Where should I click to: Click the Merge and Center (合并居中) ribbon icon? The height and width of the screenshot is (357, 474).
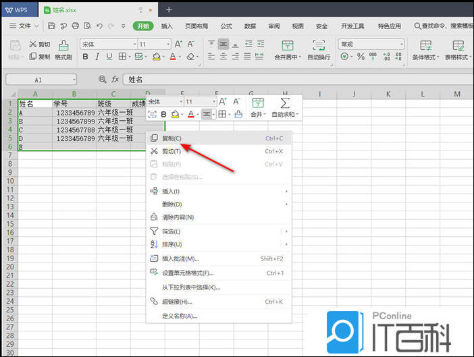click(287, 46)
